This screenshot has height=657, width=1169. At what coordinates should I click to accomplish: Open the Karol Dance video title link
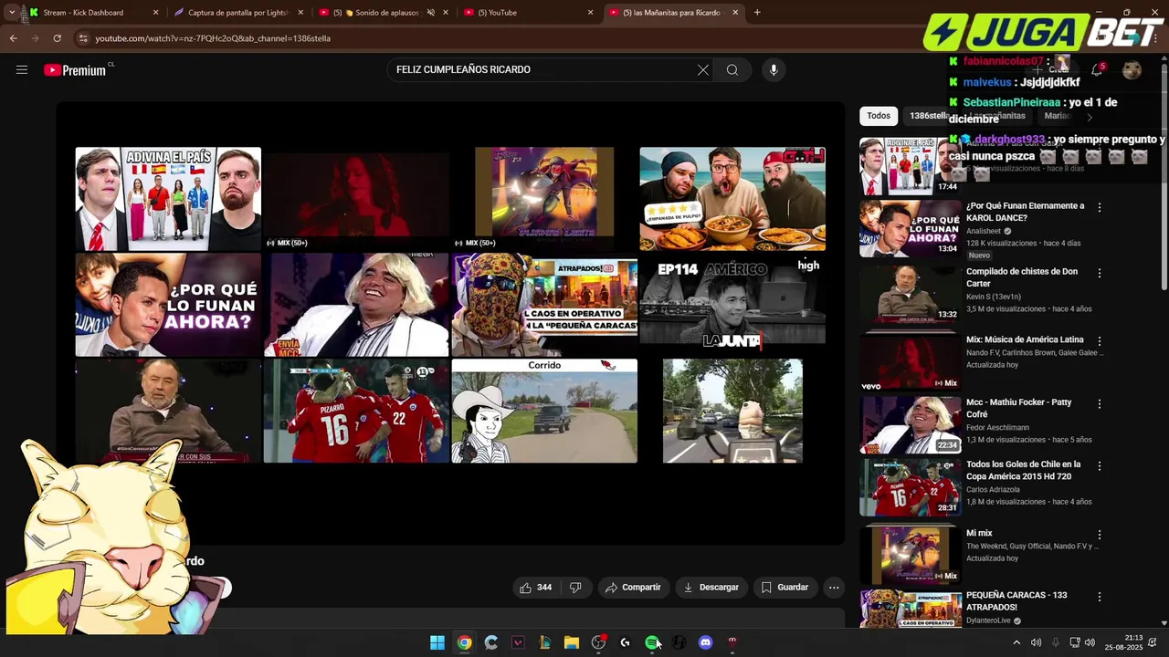click(1025, 212)
